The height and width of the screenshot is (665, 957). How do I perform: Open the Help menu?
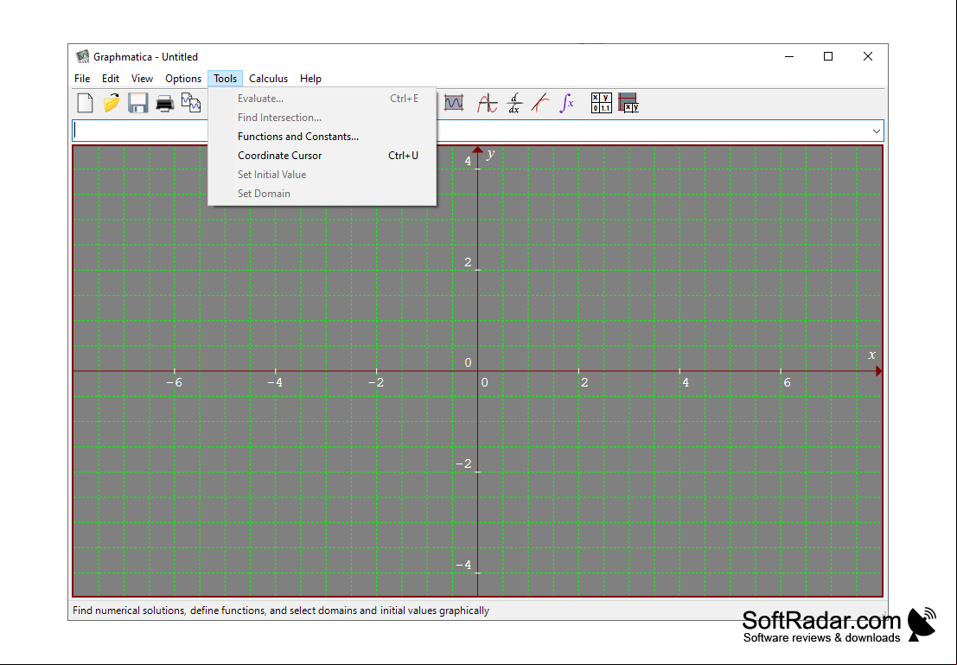click(310, 78)
